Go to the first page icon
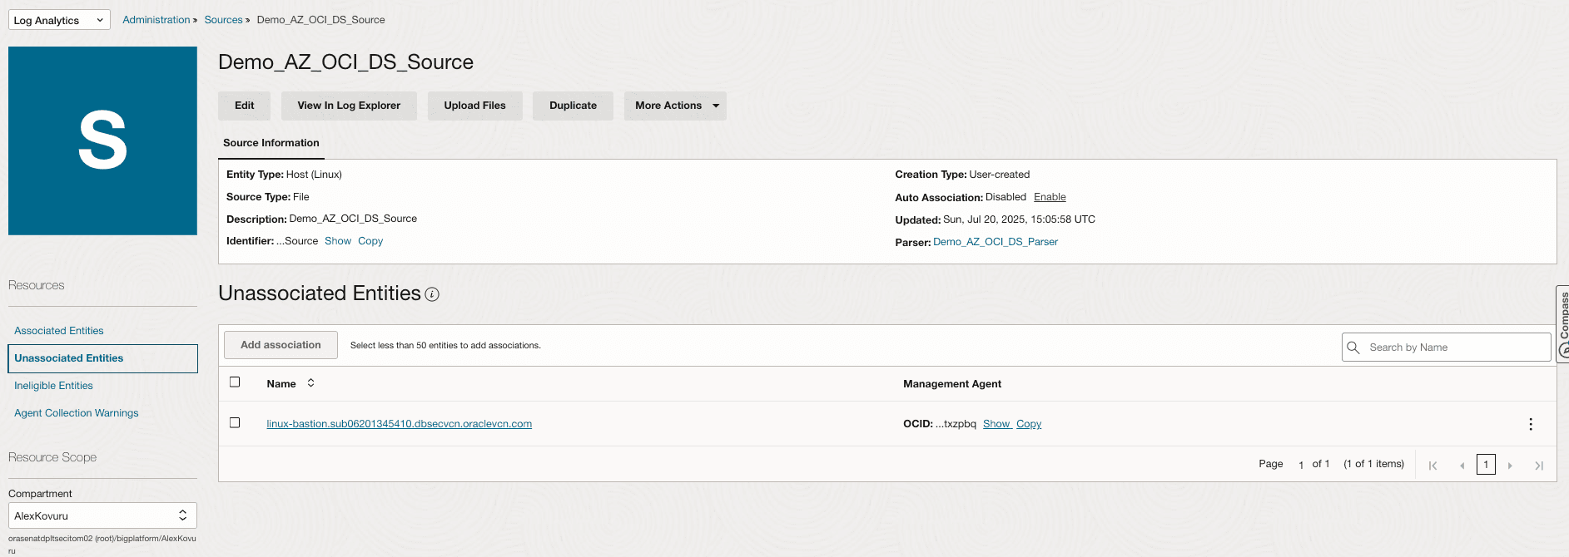The image size is (1569, 557). click(1432, 466)
